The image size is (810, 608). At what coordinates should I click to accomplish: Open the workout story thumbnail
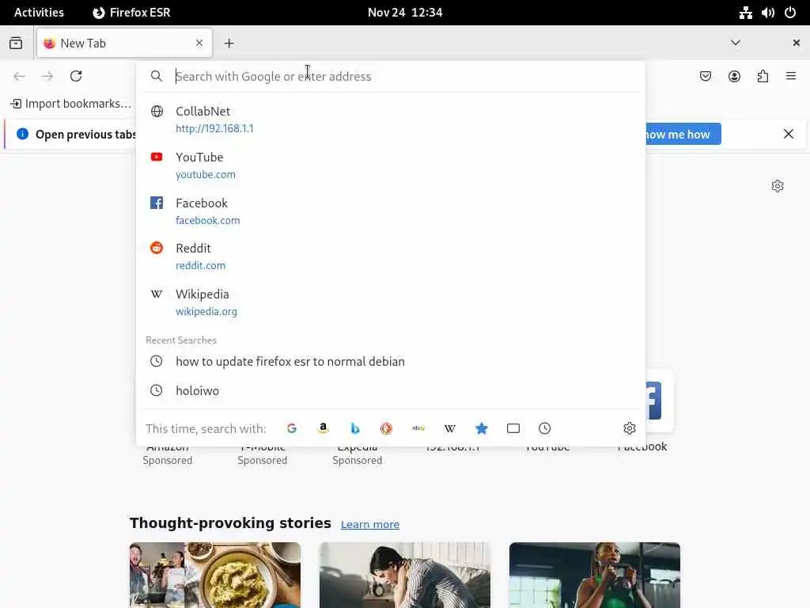coord(595,575)
